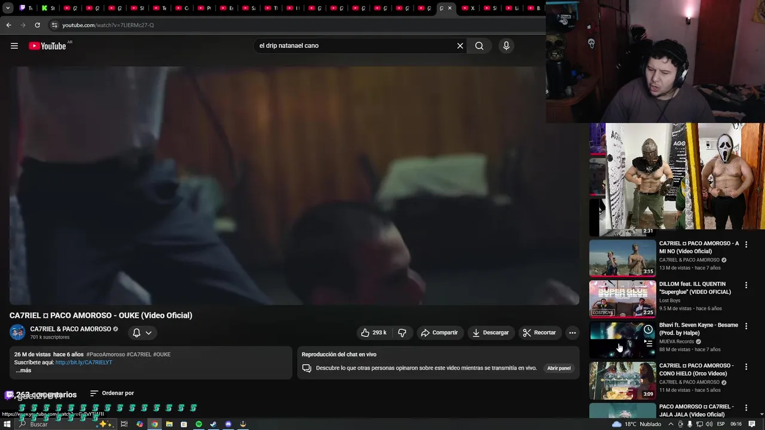This screenshot has height=430, width=765.
Task: Open the Windows Start menu
Action: pos(7,424)
